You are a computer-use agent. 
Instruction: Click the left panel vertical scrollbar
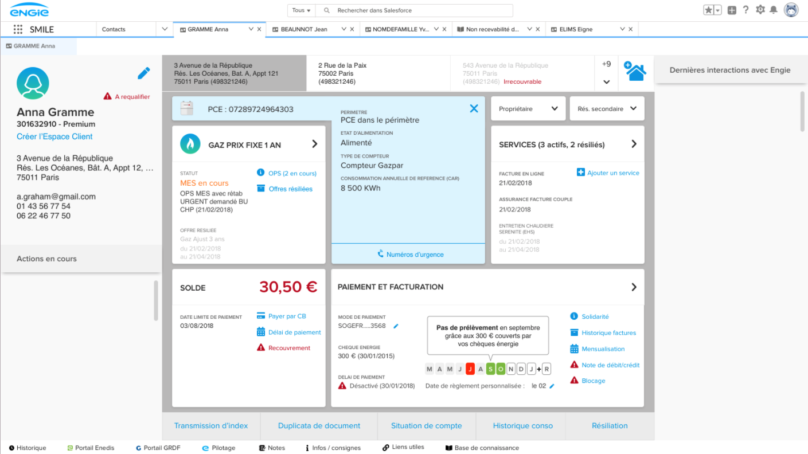(155, 300)
